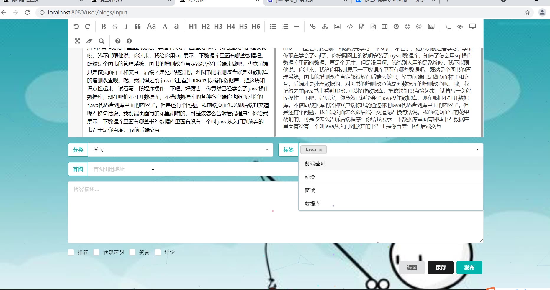Insert an H6 heading
Viewport: 550px width, 290px height.
[256, 27]
